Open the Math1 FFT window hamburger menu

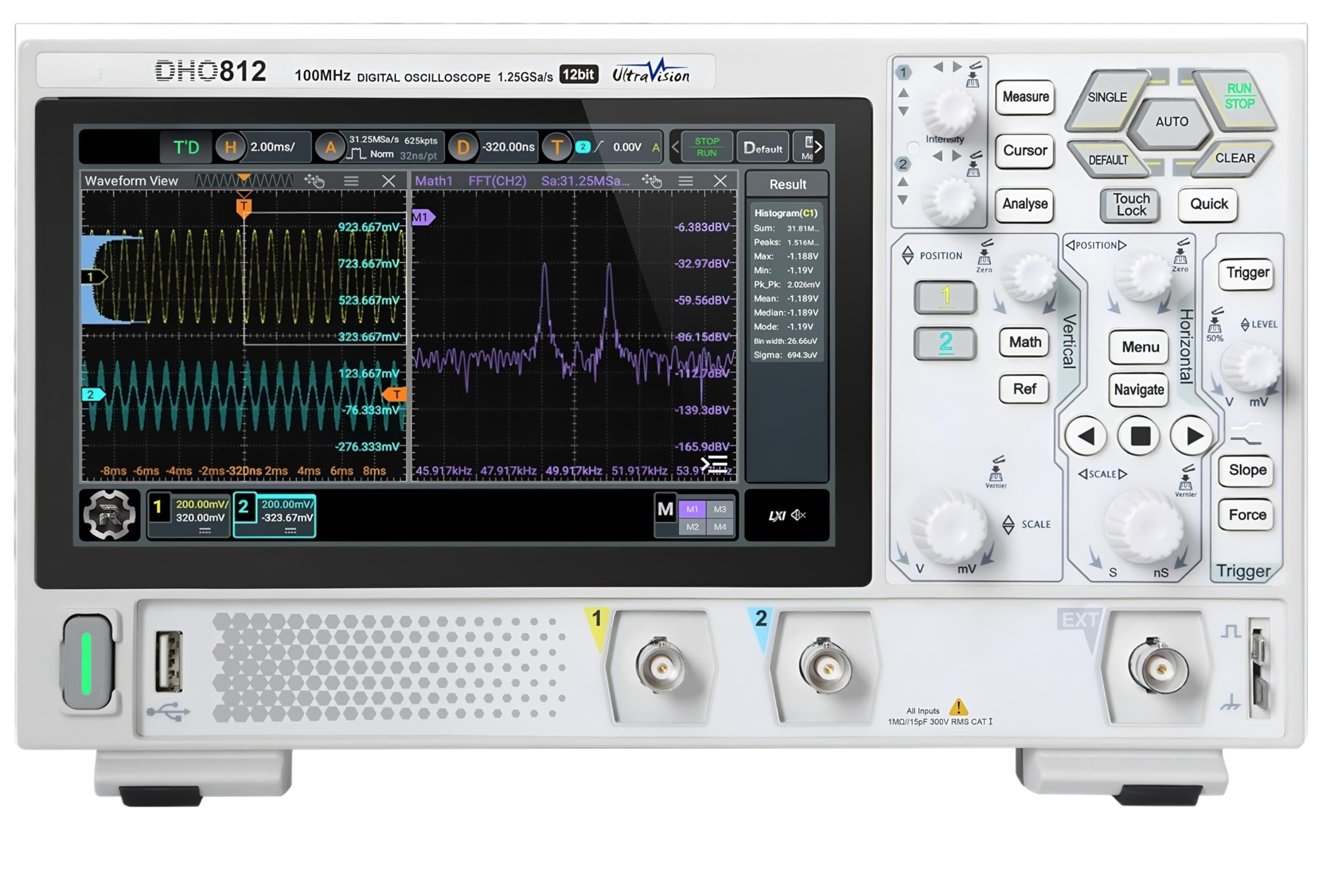(685, 181)
